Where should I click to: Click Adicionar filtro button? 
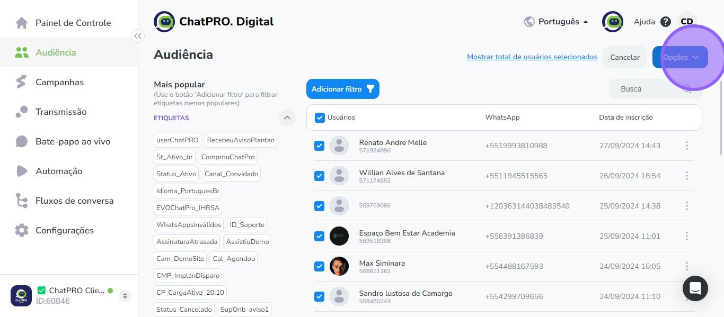click(x=343, y=89)
